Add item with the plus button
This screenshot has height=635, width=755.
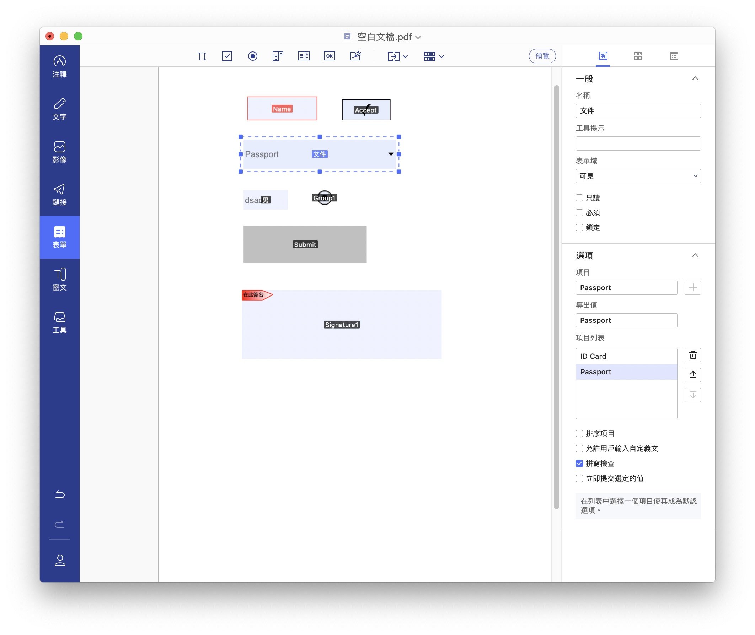692,288
